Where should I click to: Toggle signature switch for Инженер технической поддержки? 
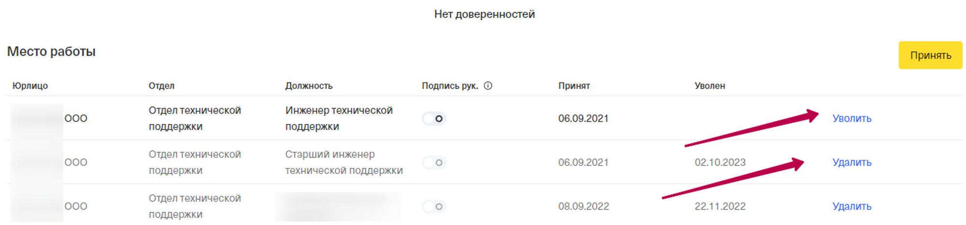click(434, 118)
